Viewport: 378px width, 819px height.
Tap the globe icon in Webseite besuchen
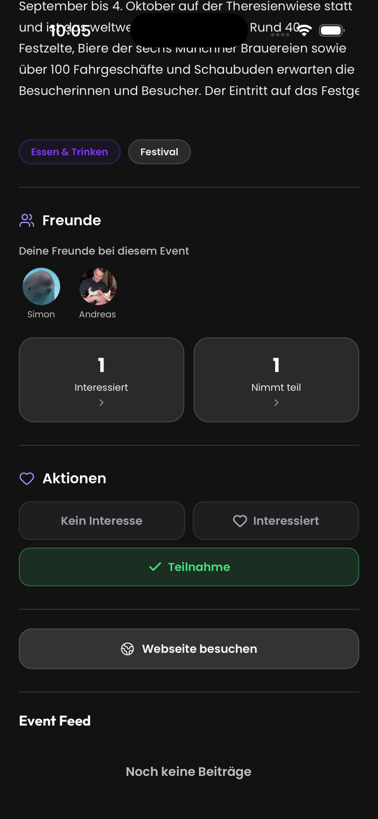click(128, 649)
